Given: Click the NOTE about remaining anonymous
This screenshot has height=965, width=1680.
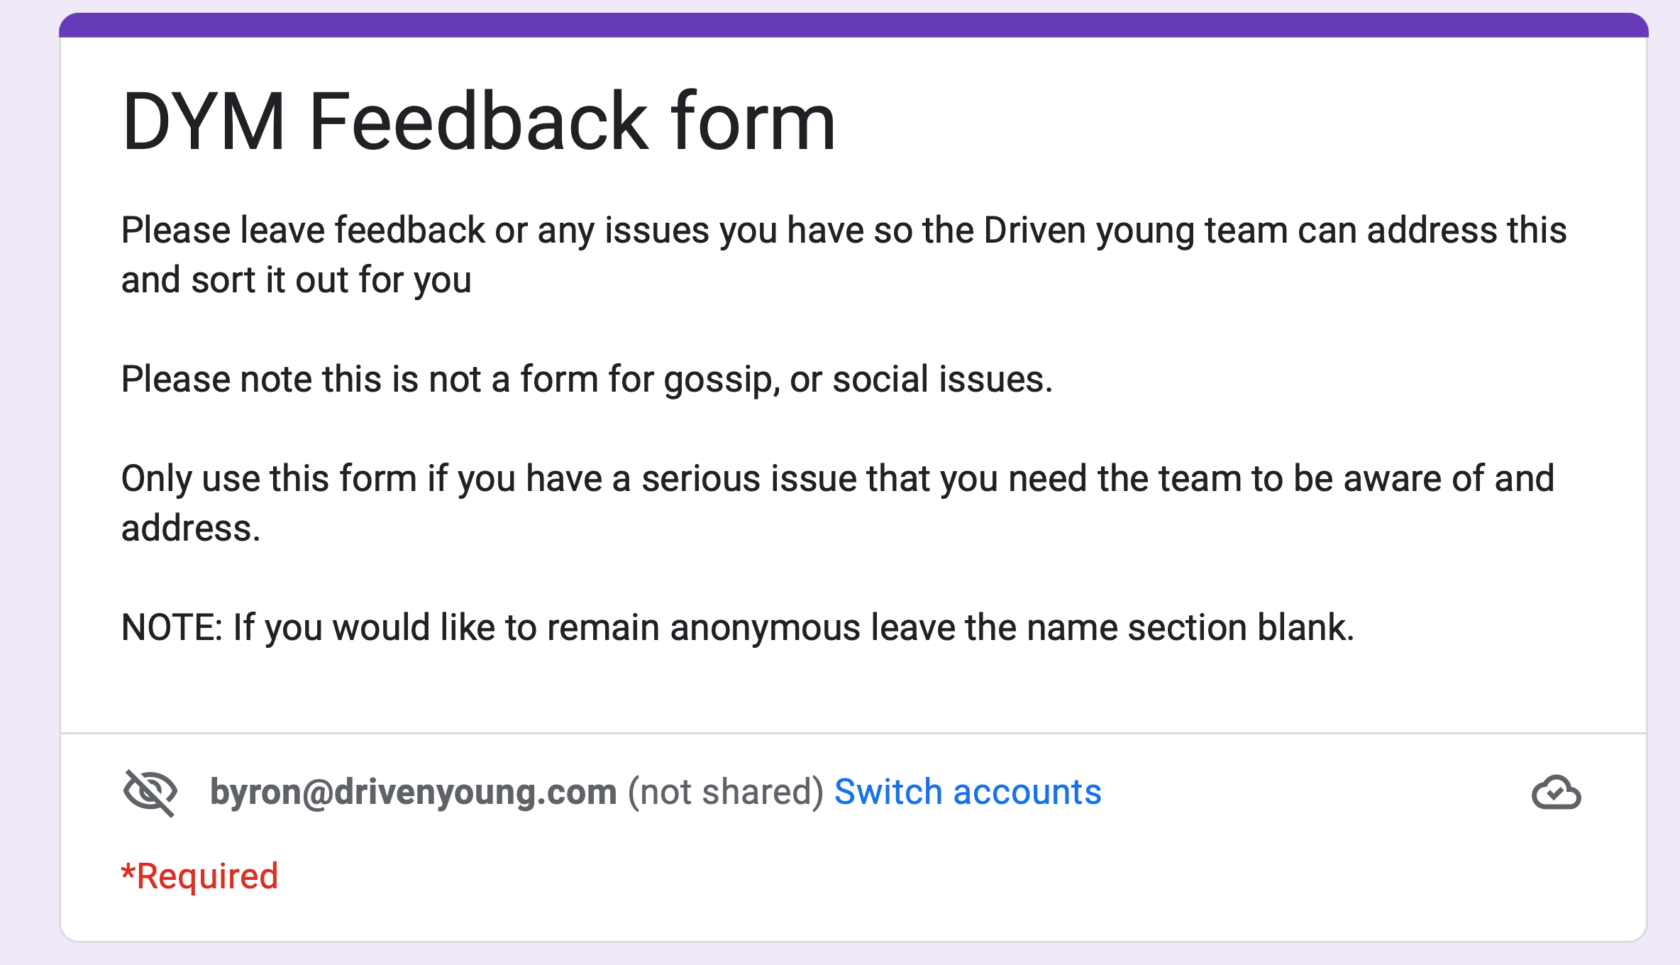Looking at the screenshot, I should click(738, 627).
